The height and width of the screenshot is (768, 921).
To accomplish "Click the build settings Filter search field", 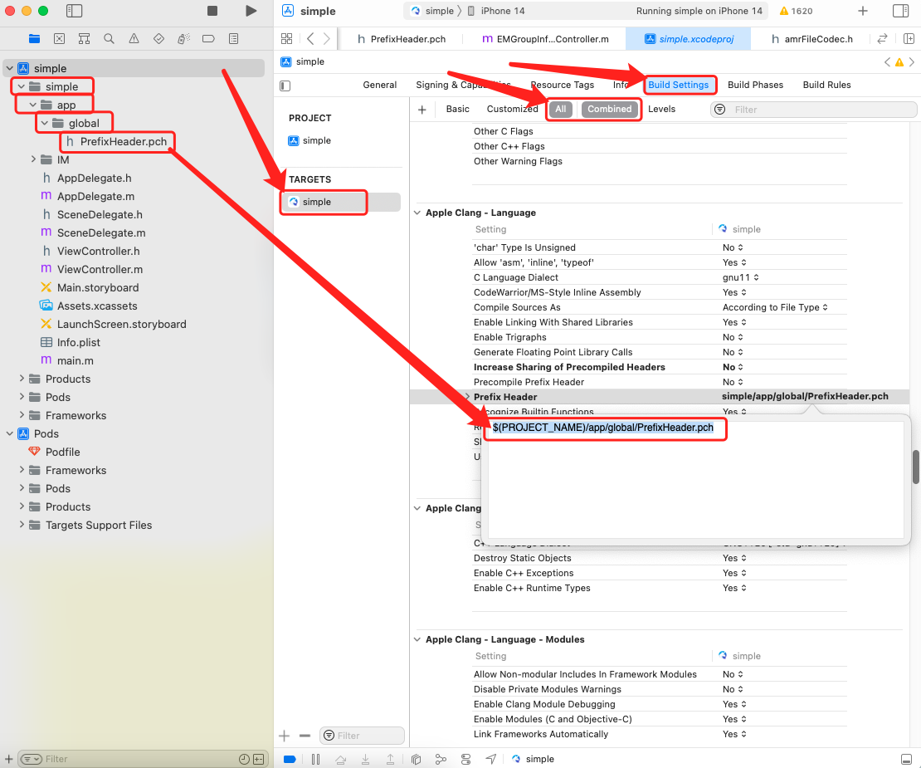I will (x=821, y=110).
